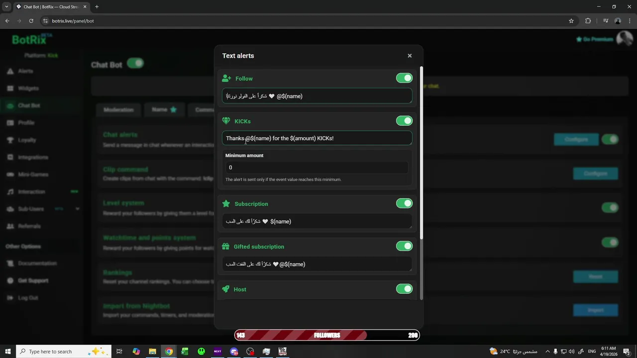Open Referrals in the sidebar

coord(29,226)
